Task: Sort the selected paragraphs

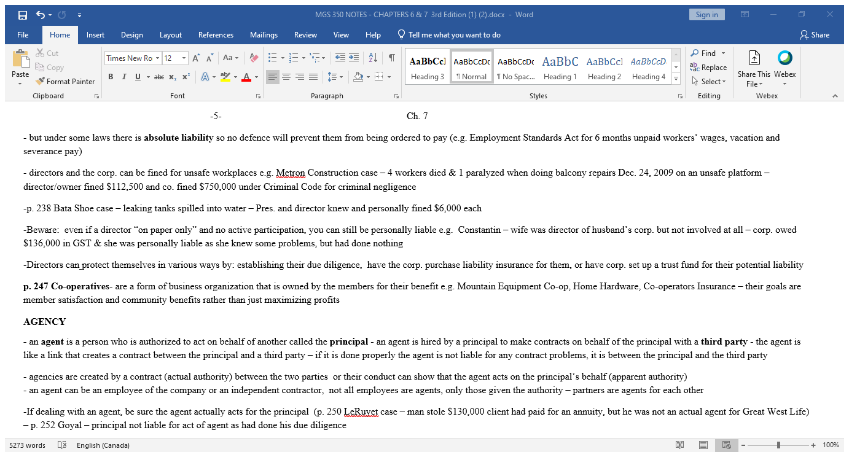Action: coord(373,58)
